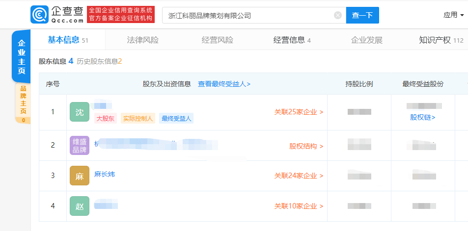Click the 股东及出资信息 header text
Screen dimensions: 468x231
167,84
